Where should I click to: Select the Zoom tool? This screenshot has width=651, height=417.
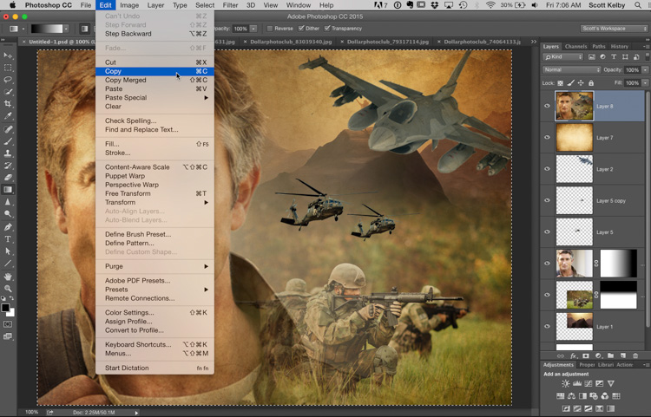tap(8, 288)
